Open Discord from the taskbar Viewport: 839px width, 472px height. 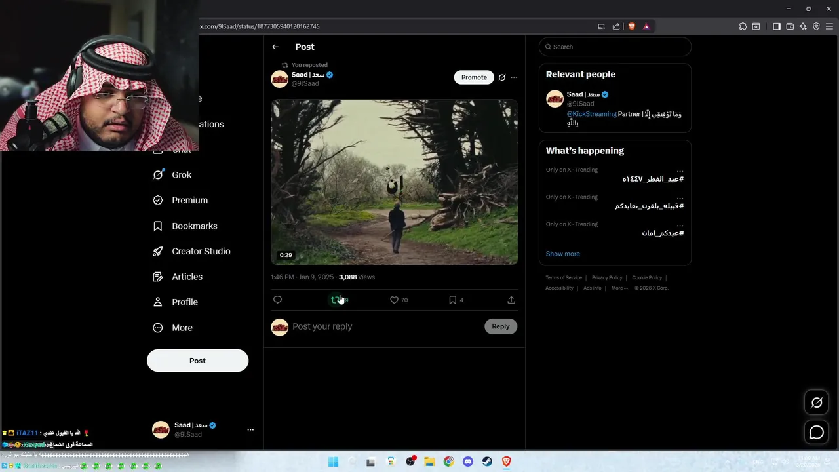[468, 462]
